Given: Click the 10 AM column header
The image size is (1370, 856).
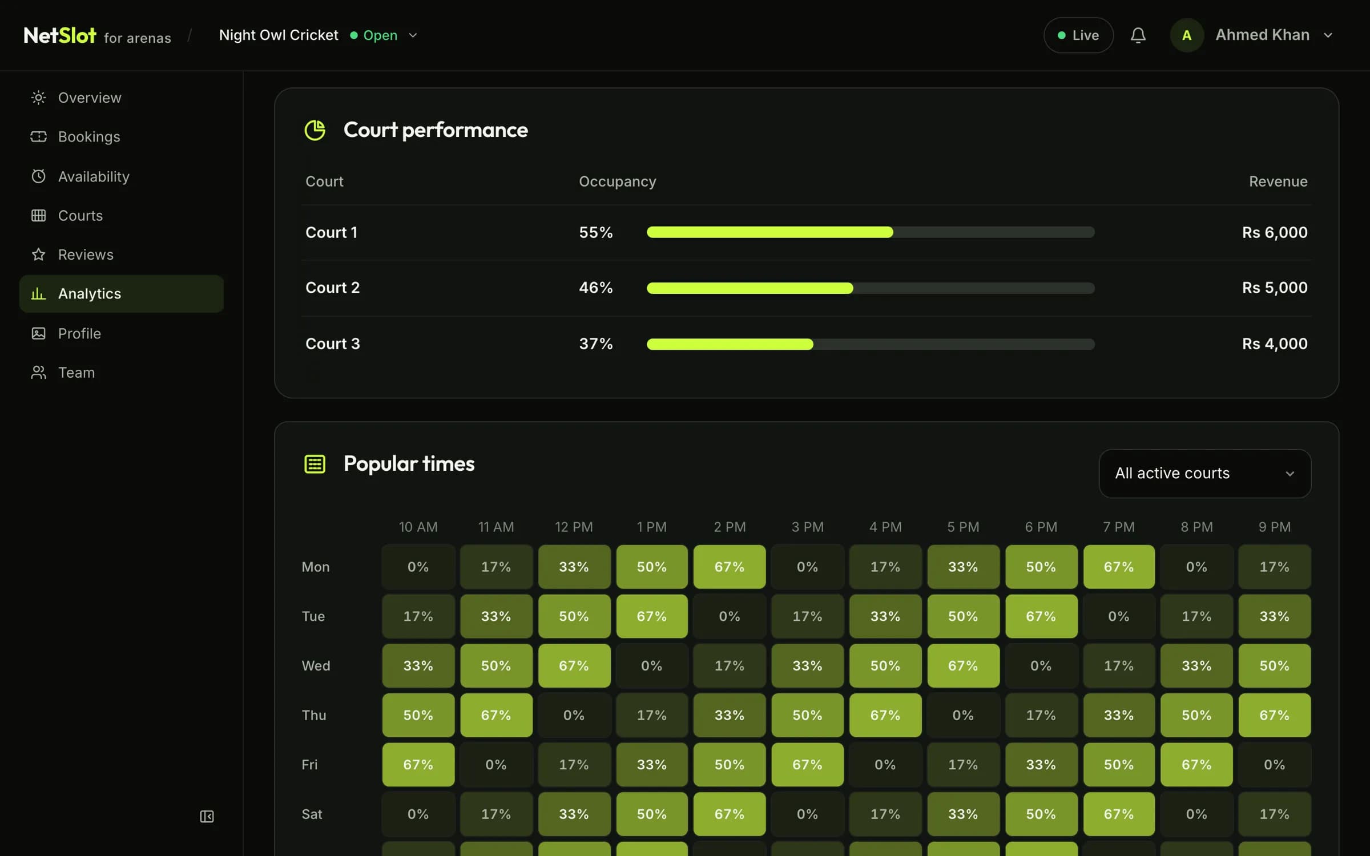Looking at the screenshot, I should (x=418, y=527).
